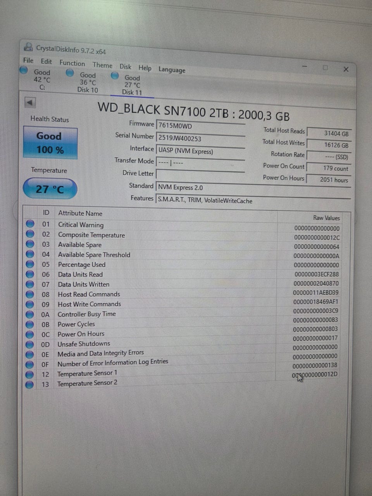Viewport: 372px width, 496px height.
Task: Click the status circle of Disk 10
Action: point(70,72)
